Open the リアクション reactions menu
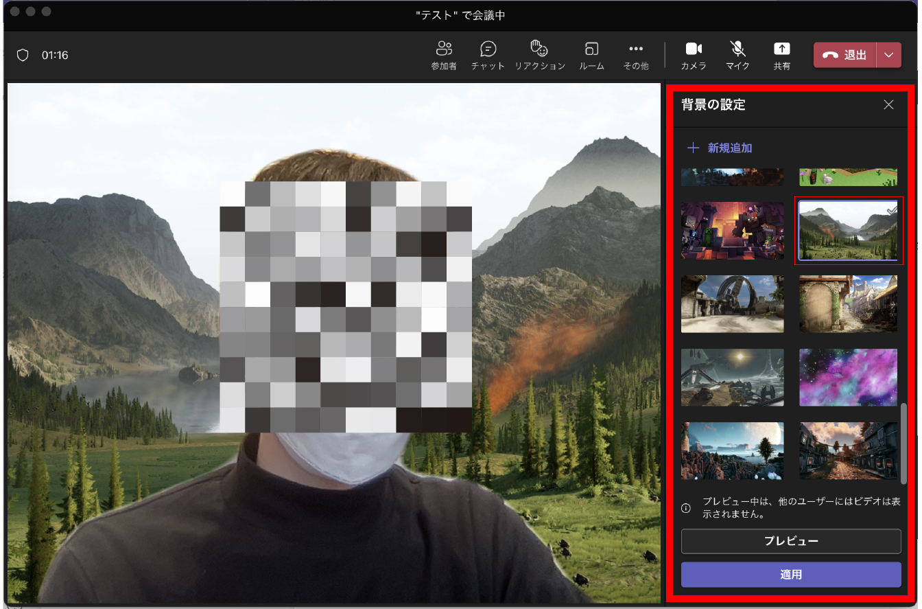The image size is (922, 609). click(x=540, y=56)
